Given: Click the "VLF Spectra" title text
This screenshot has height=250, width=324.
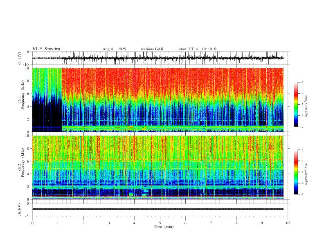Looking at the screenshot, I should 46,49.
